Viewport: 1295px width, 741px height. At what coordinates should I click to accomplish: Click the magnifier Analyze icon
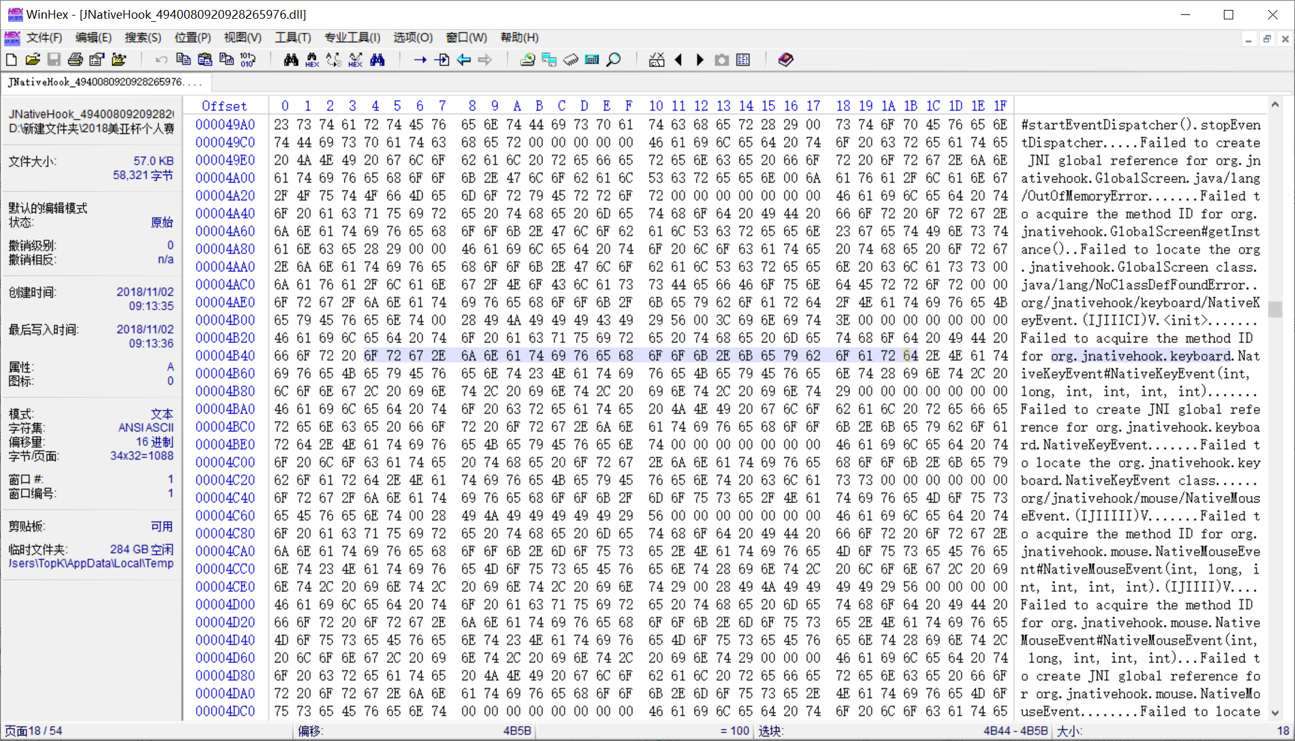(614, 60)
